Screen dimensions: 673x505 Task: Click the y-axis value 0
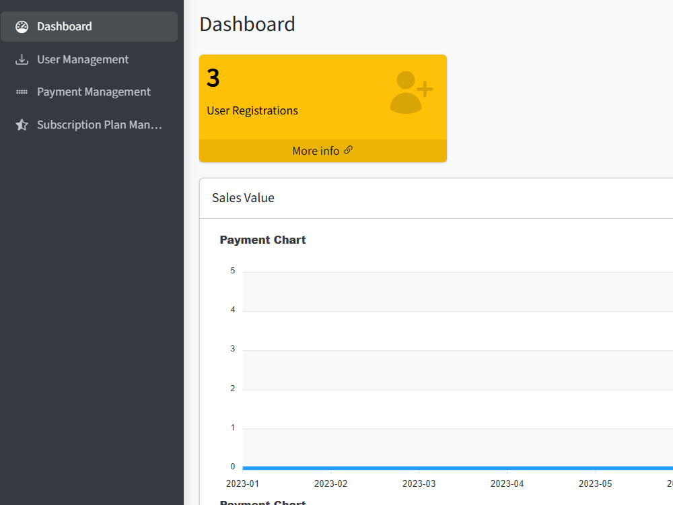233,467
